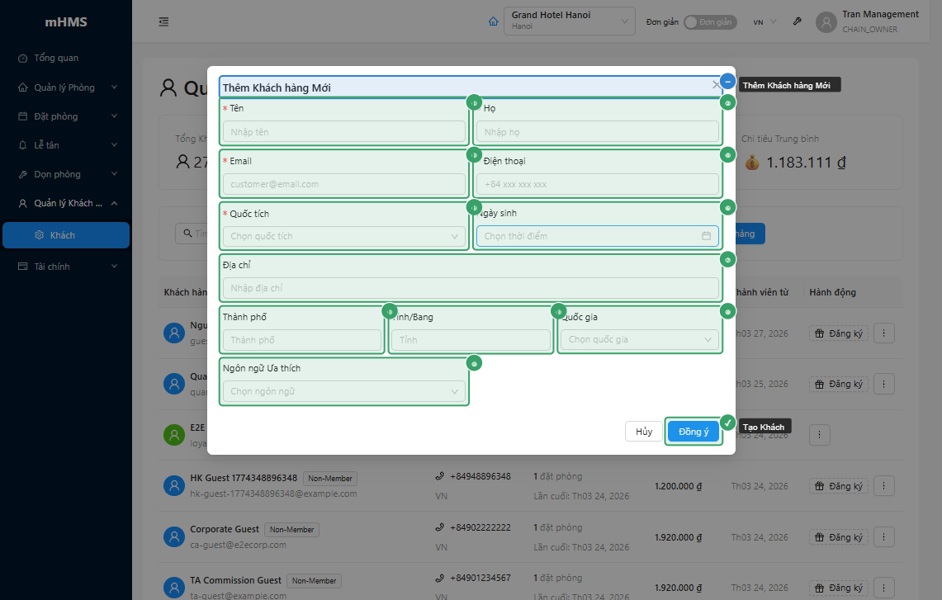Close the Thêm Khách hàng Mới dialog

pos(716,85)
